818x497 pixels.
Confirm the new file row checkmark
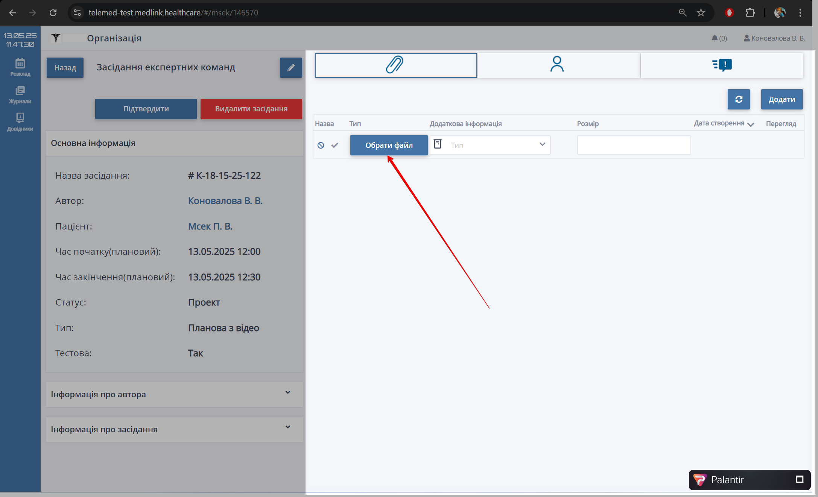click(334, 145)
